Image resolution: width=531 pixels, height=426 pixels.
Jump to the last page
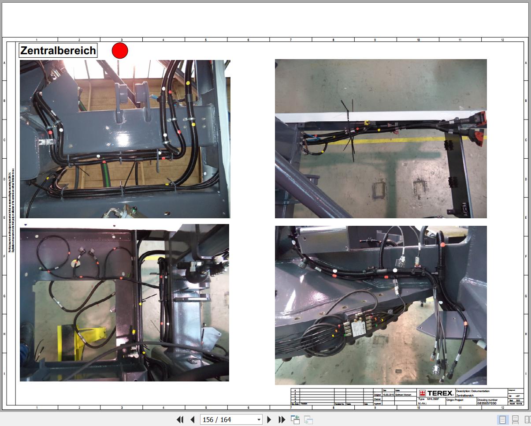[282, 419]
